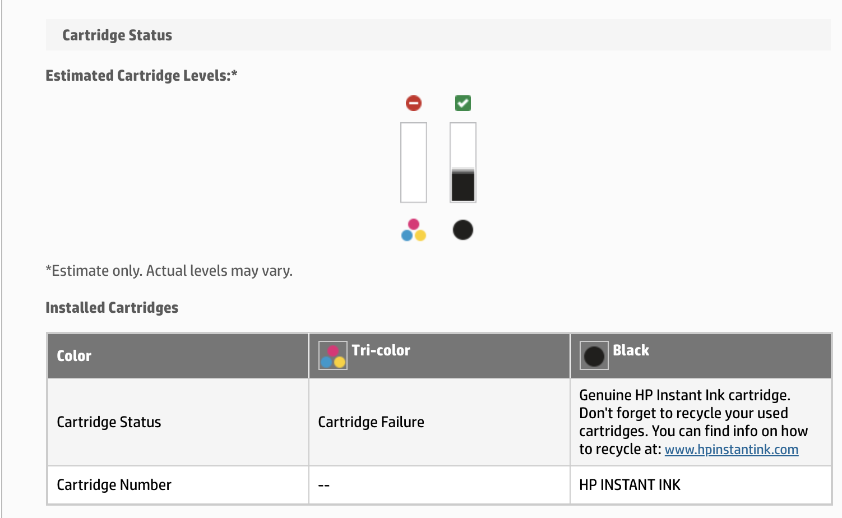Image resolution: width=842 pixels, height=518 pixels.
Task: Click the black ink level gauge
Action: click(x=463, y=163)
